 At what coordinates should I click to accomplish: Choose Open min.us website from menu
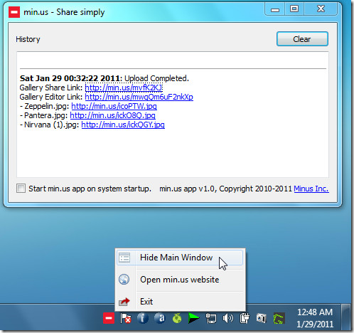(x=180, y=280)
